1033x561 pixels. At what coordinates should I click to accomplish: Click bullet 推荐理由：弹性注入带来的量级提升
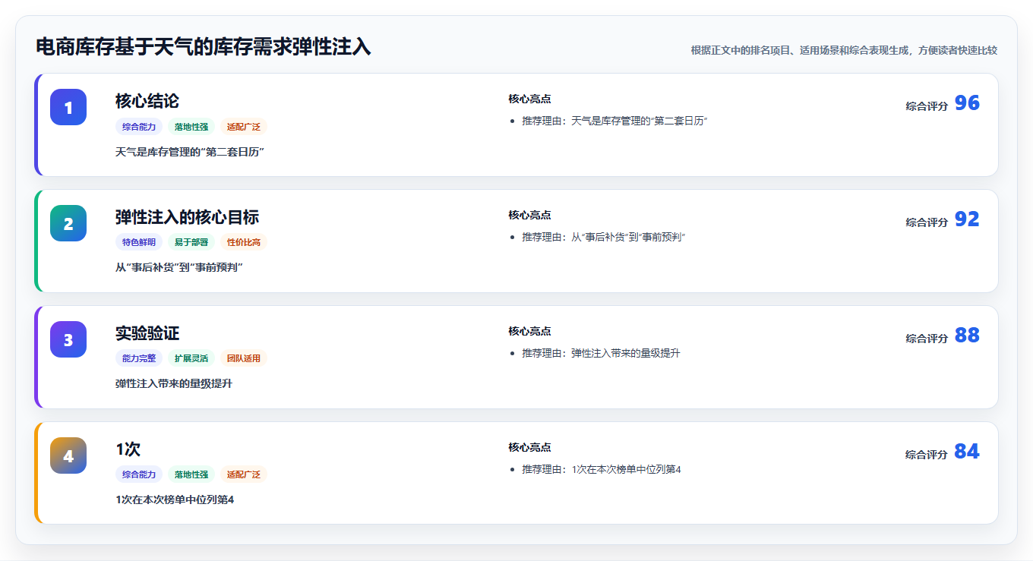click(601, 354)
